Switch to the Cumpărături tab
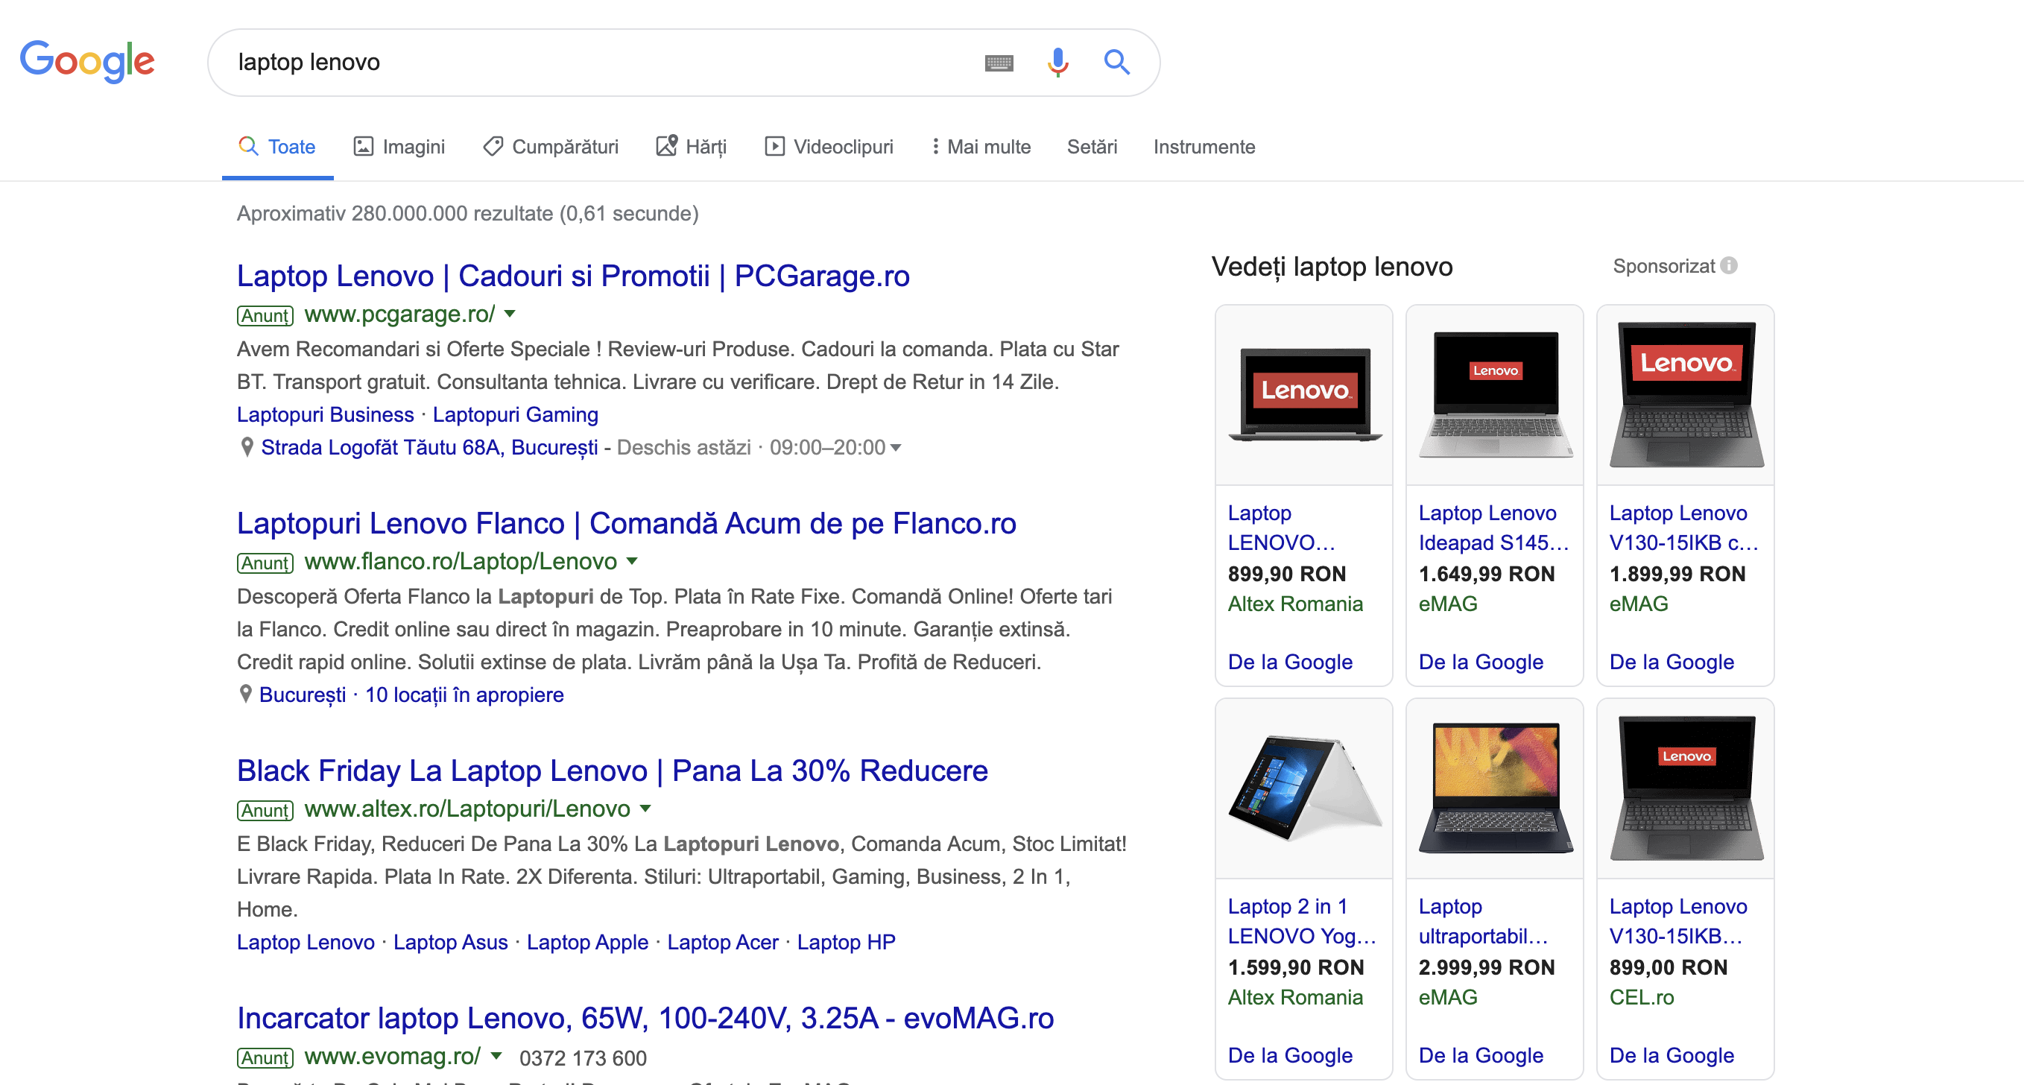Screen dimensions: 2024x1085 551,147
